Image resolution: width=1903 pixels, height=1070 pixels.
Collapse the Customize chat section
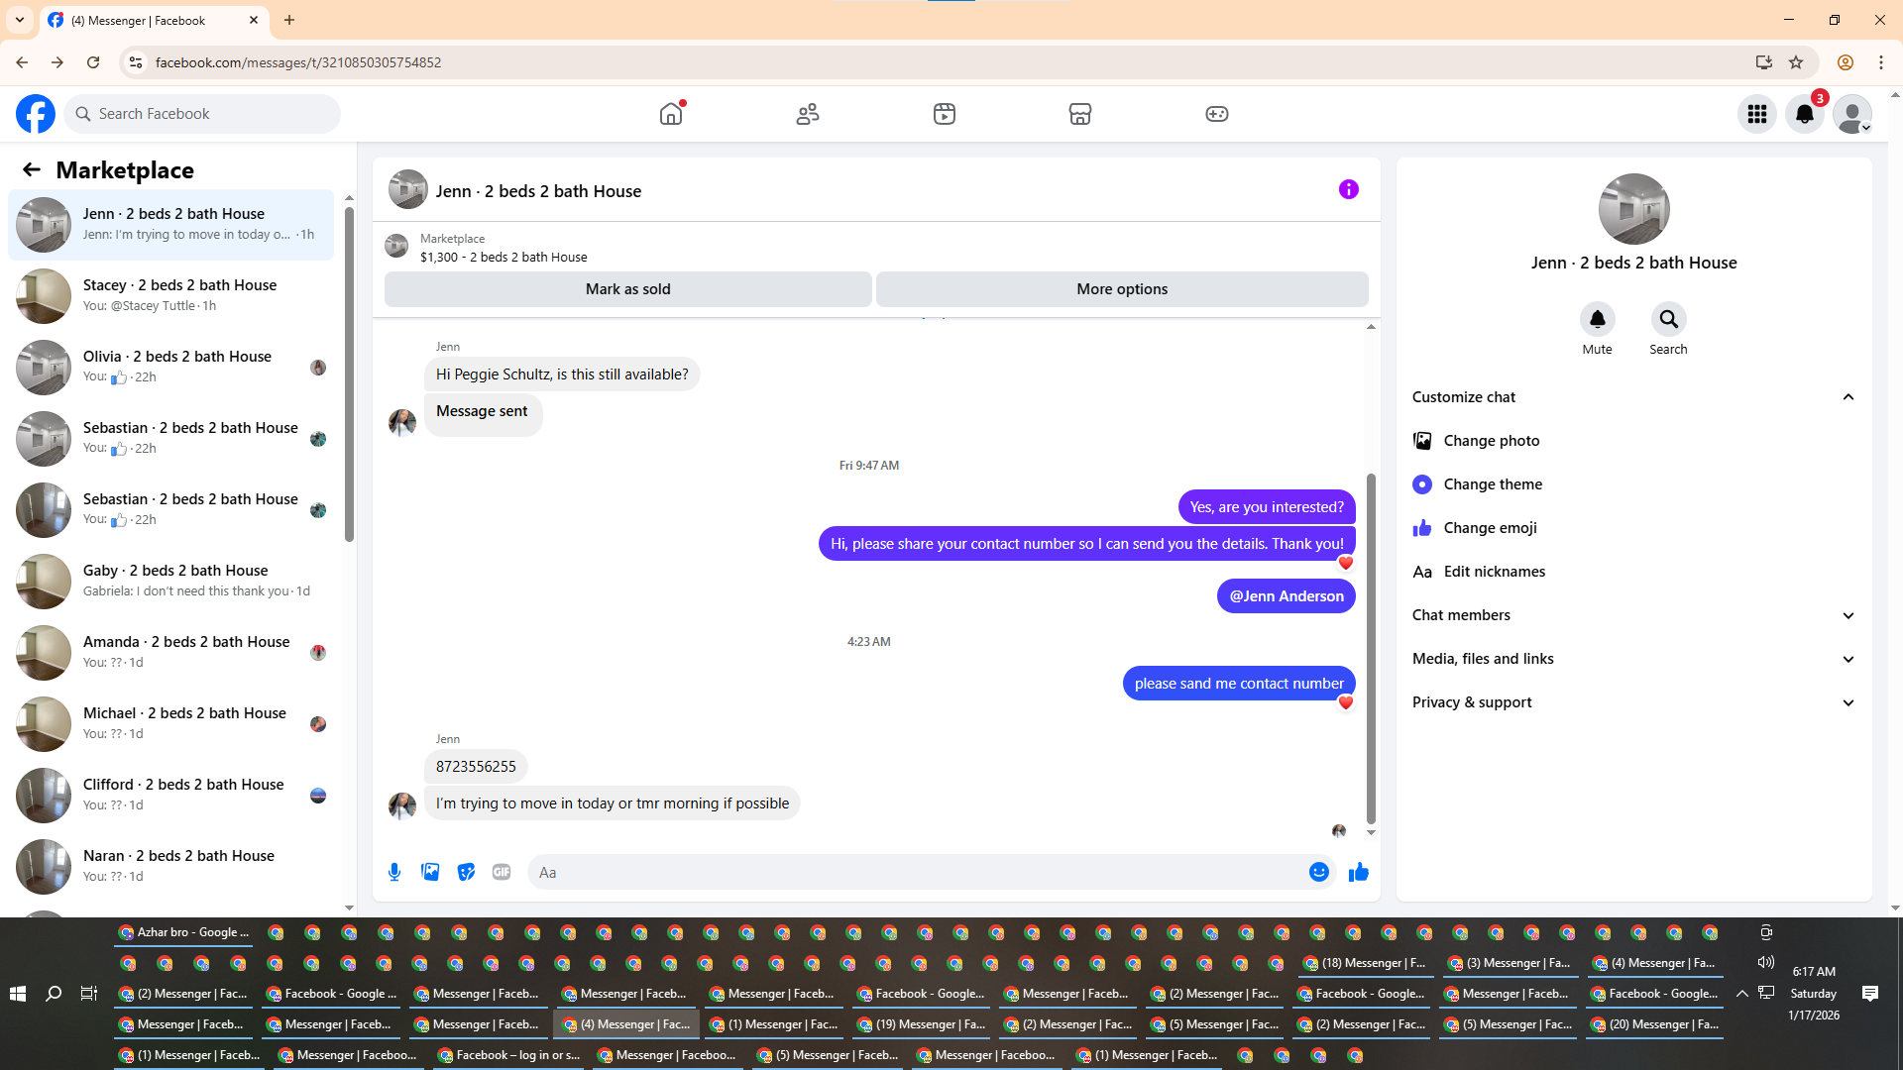[1847, 397]
